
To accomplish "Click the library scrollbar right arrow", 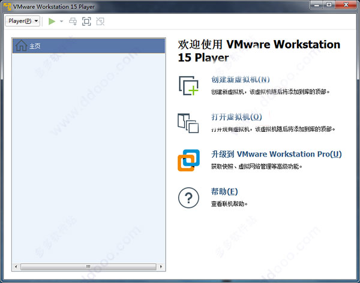I will (161, 266).
